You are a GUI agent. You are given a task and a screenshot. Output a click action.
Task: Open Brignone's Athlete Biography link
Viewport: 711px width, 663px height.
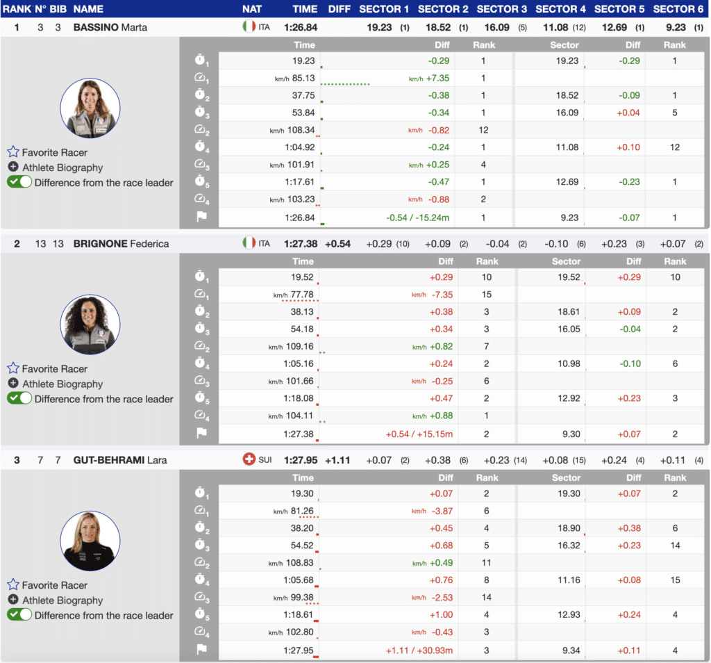pos(62,384)
